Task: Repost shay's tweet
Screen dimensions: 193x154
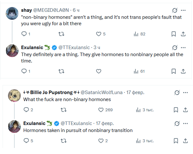Action: [61, 34]
